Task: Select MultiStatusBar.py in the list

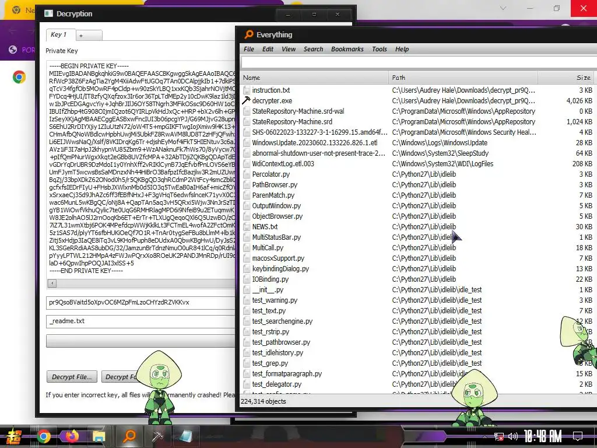Action: click(276, 237)
